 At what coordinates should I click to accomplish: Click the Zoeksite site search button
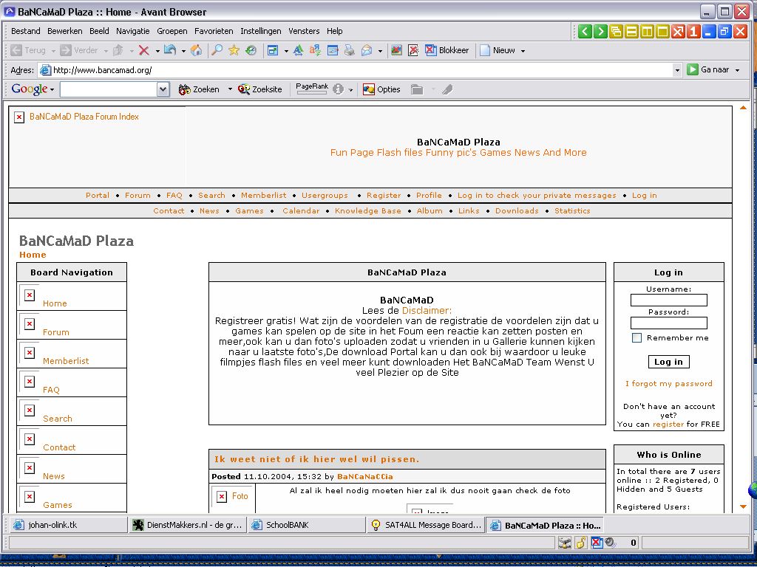click(260, 89)
